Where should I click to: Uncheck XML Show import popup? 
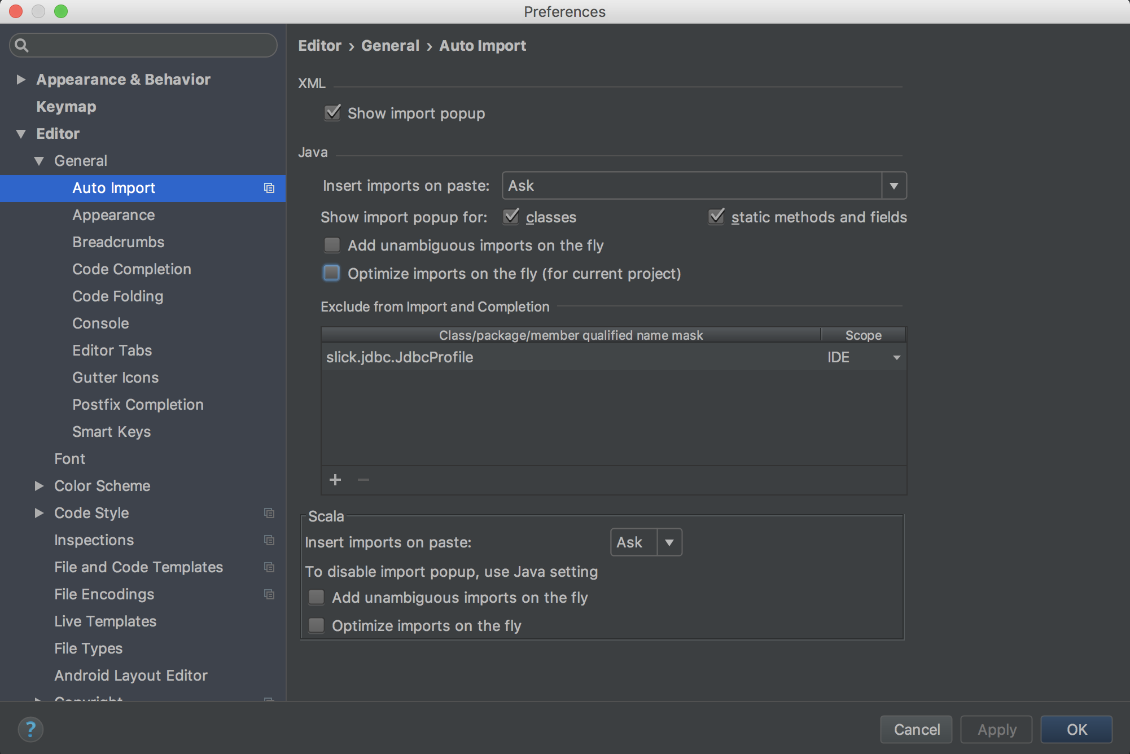click(x=332, y=113)
